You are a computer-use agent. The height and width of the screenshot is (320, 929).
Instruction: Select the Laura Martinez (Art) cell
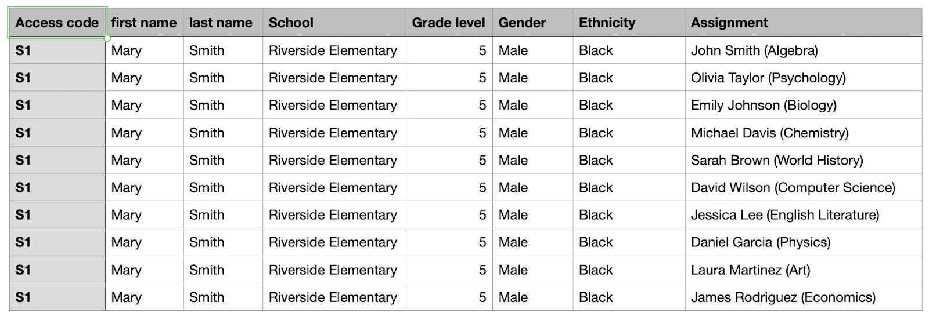tap(804, 270)
